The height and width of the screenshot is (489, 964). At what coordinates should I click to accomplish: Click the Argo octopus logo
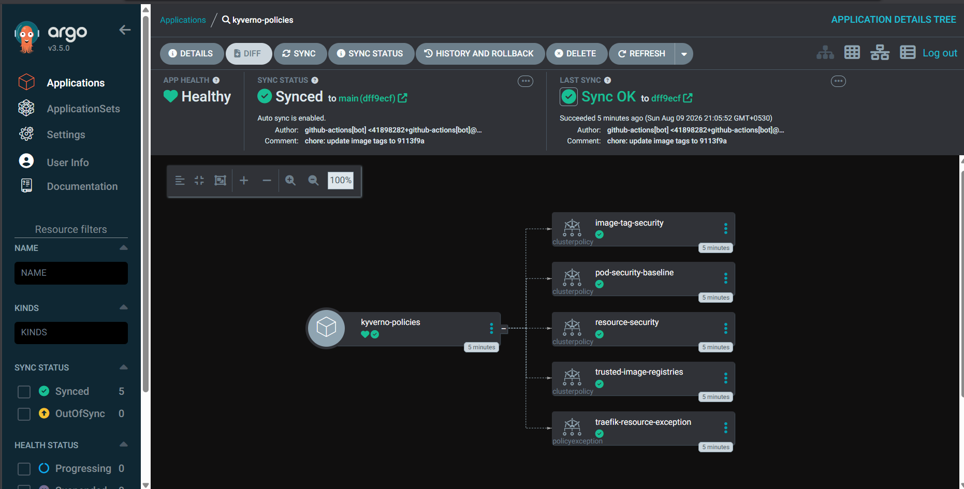click(x=26, y=37)
